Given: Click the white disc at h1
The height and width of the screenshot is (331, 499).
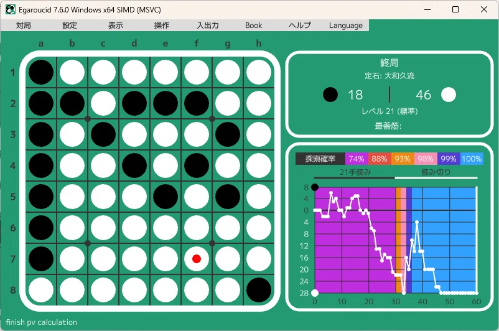Looking at the screenshot, I should tap(259, 72).
